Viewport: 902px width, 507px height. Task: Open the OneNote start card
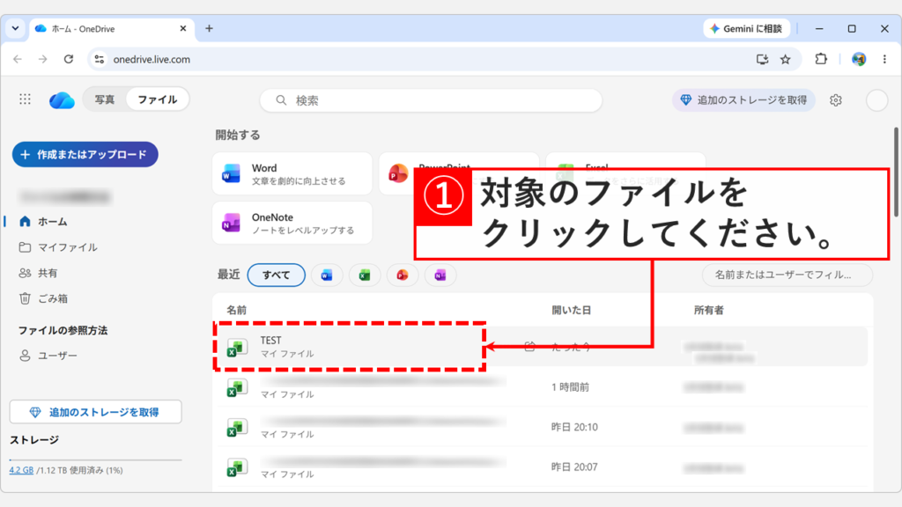click(x=292, y=223)
